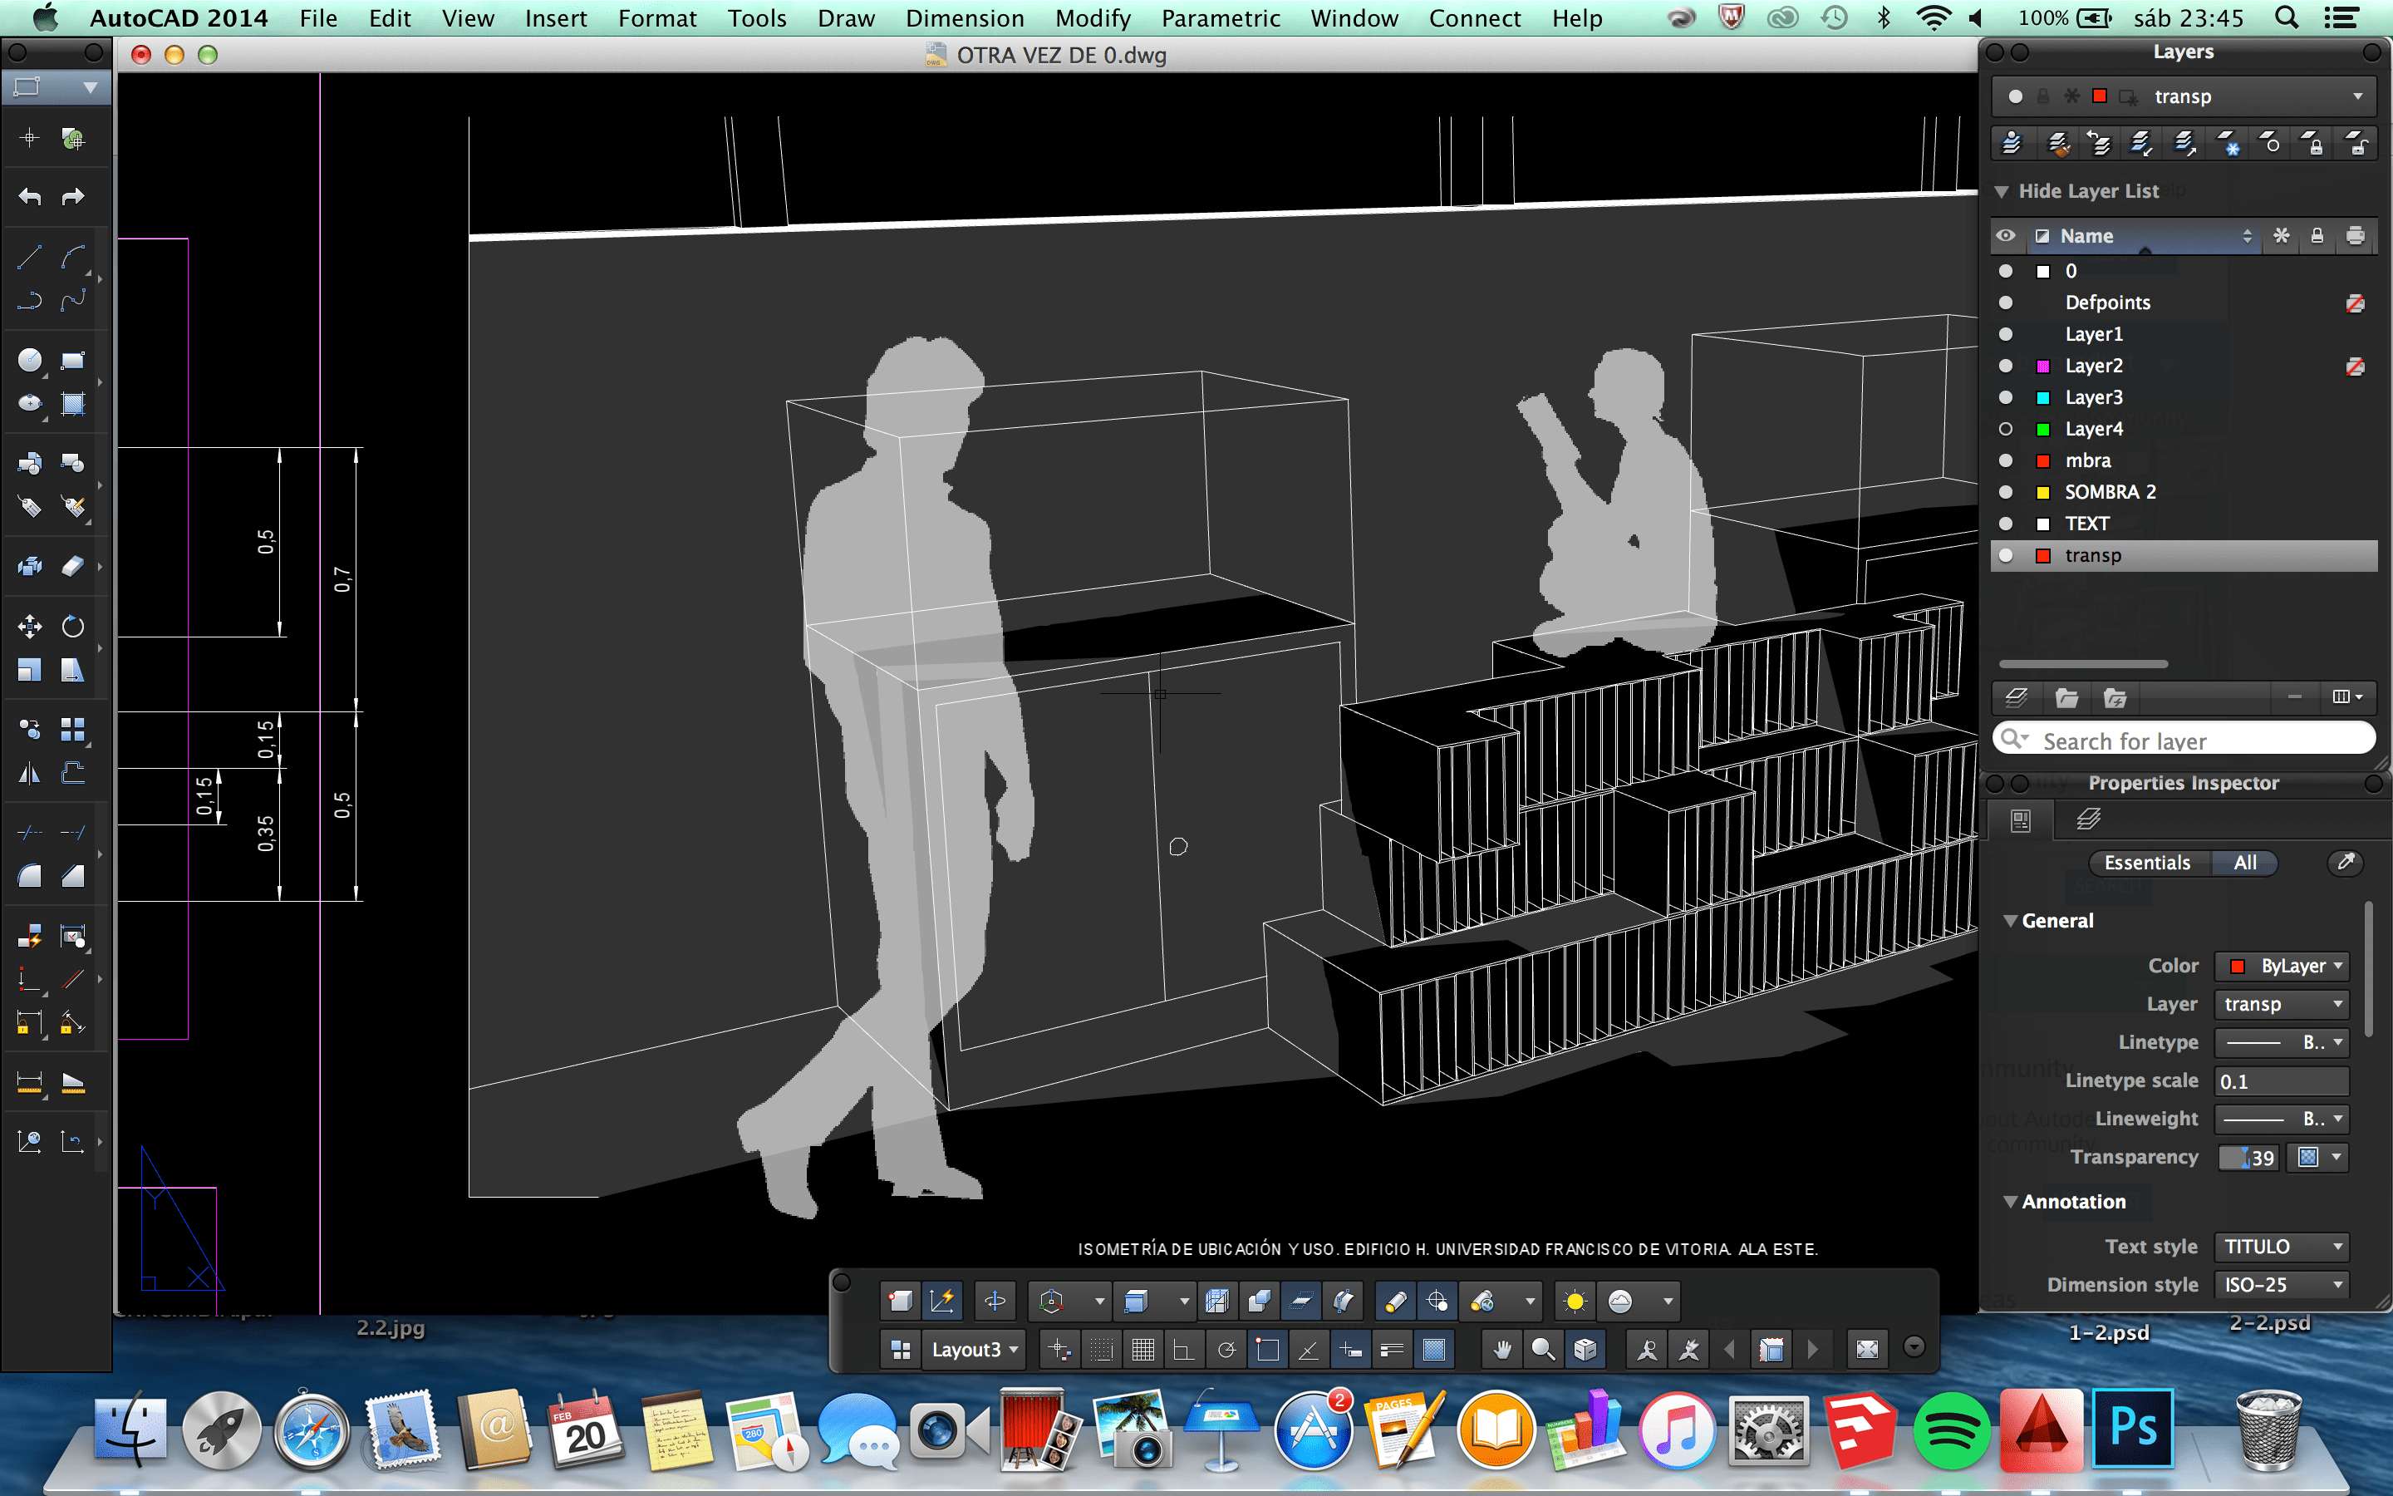Open the Layout3 dropdown
2393x1496 pixels.
click(974, 1349)
